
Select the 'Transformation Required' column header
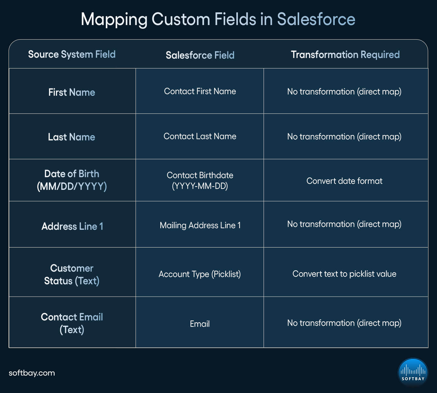tap(345, 55)
